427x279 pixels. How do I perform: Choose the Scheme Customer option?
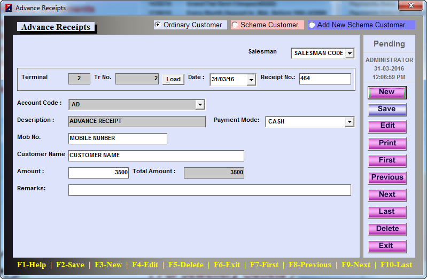pos(235,25)
